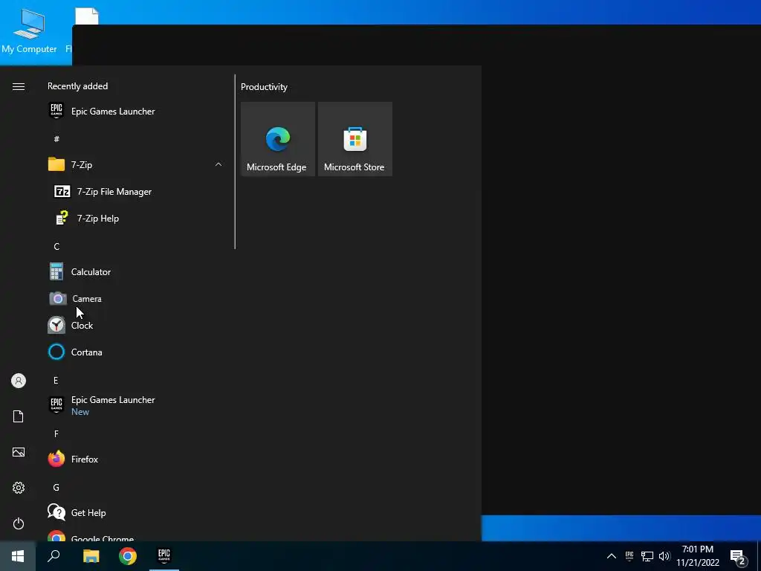Open Microsoft Store tile

pos(354,139)
